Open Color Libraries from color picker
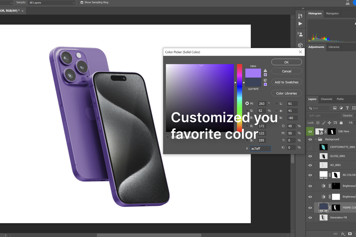The height and width of the screenshot is (237, 356). 287,93
